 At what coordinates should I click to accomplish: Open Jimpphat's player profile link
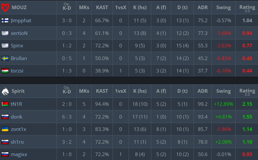point(21,20)
